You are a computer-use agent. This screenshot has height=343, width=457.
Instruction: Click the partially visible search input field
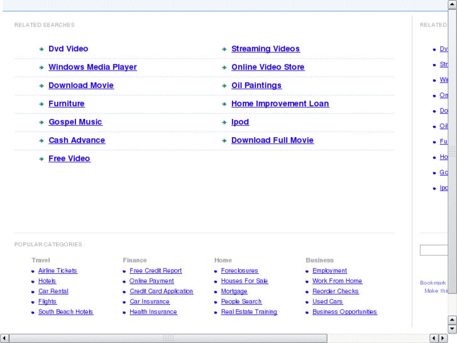(x=434, y=250)
